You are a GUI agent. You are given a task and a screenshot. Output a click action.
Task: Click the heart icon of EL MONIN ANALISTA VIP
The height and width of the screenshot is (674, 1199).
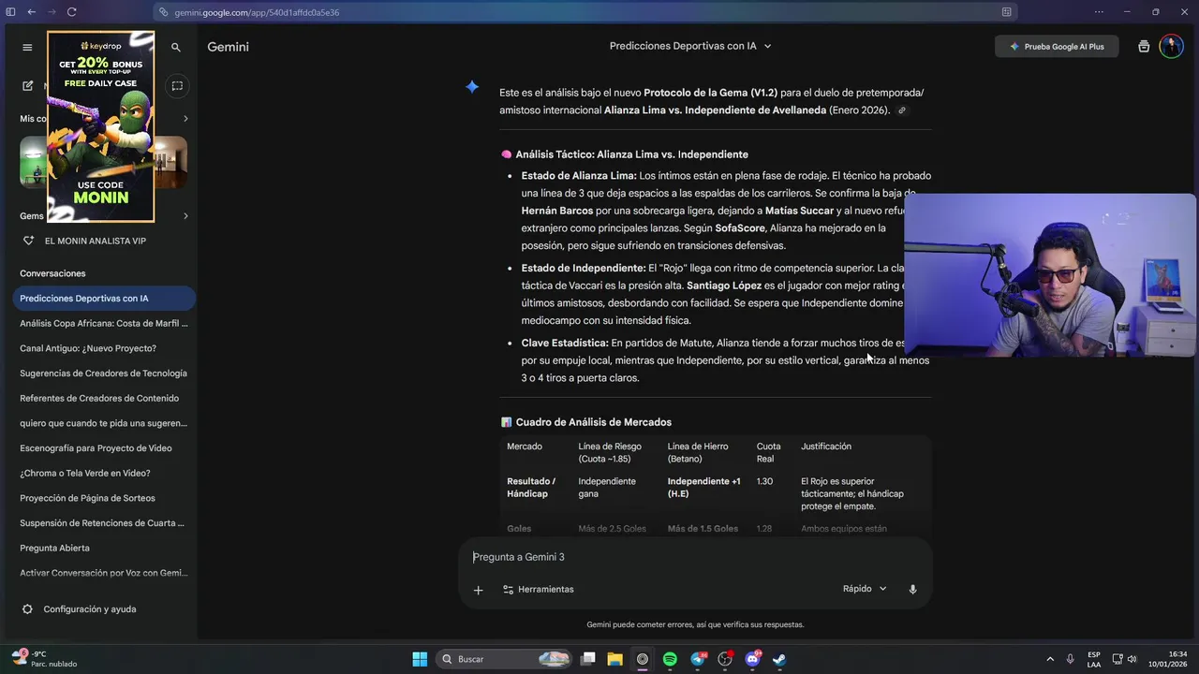(x=28, y=241)
